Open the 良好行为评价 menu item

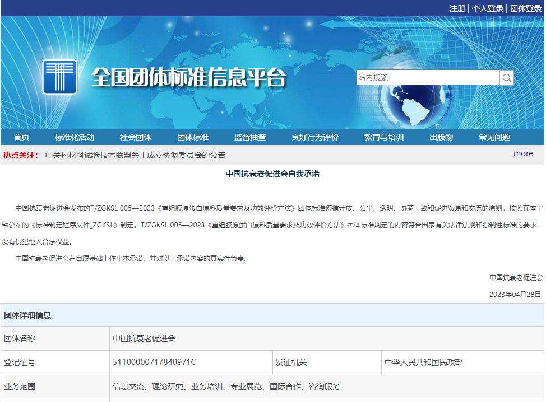coord(315,138)
